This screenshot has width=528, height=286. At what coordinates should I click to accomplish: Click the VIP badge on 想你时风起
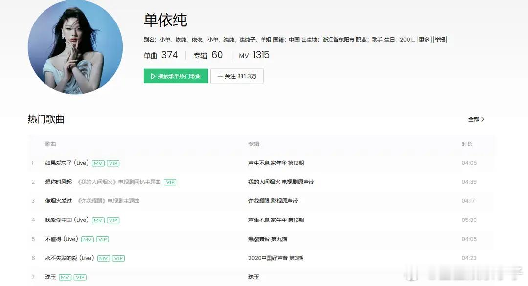click(170, 182)
